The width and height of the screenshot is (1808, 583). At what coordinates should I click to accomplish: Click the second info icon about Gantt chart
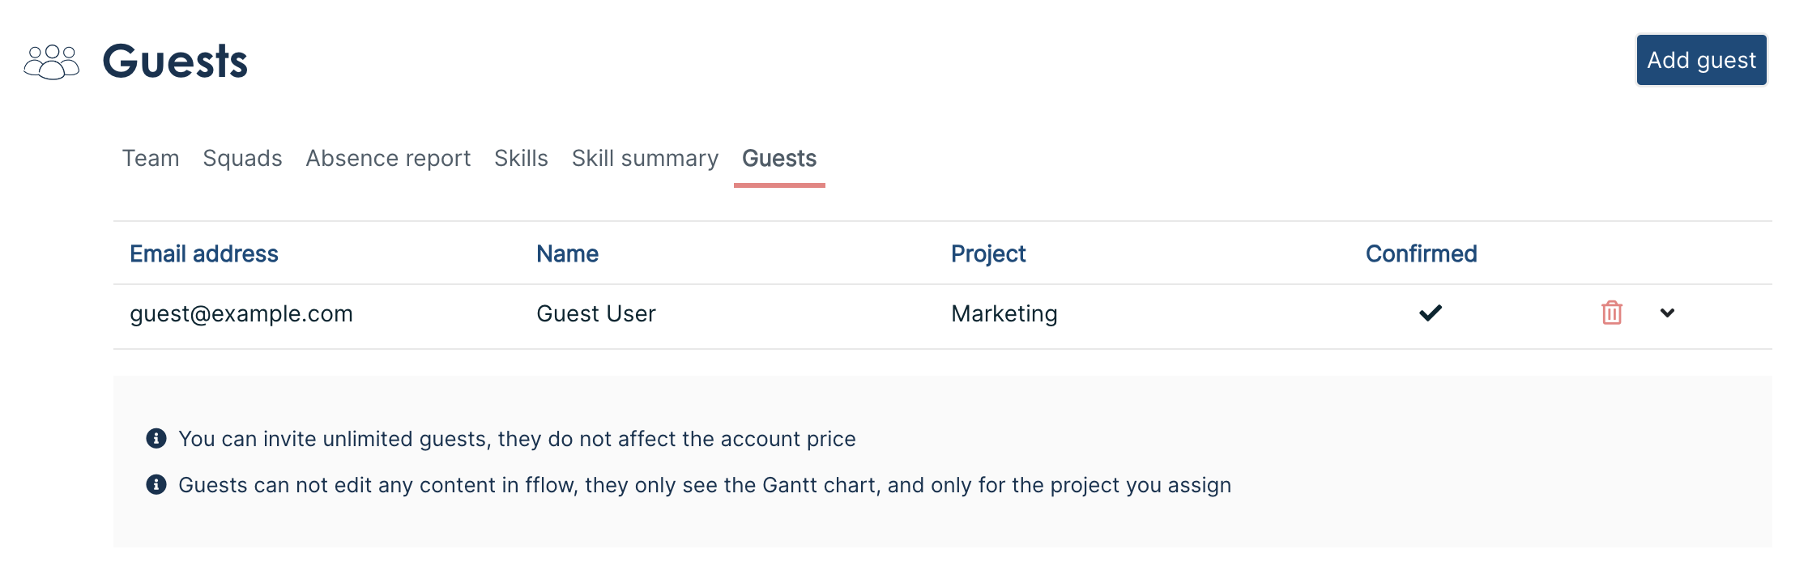click(156, 484)
